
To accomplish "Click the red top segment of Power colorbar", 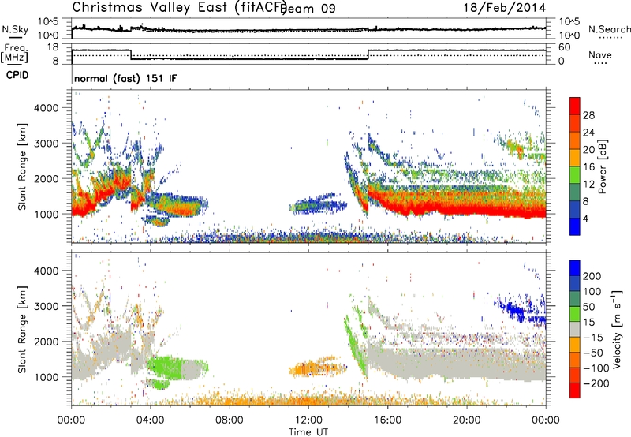I will pos(575,106).
